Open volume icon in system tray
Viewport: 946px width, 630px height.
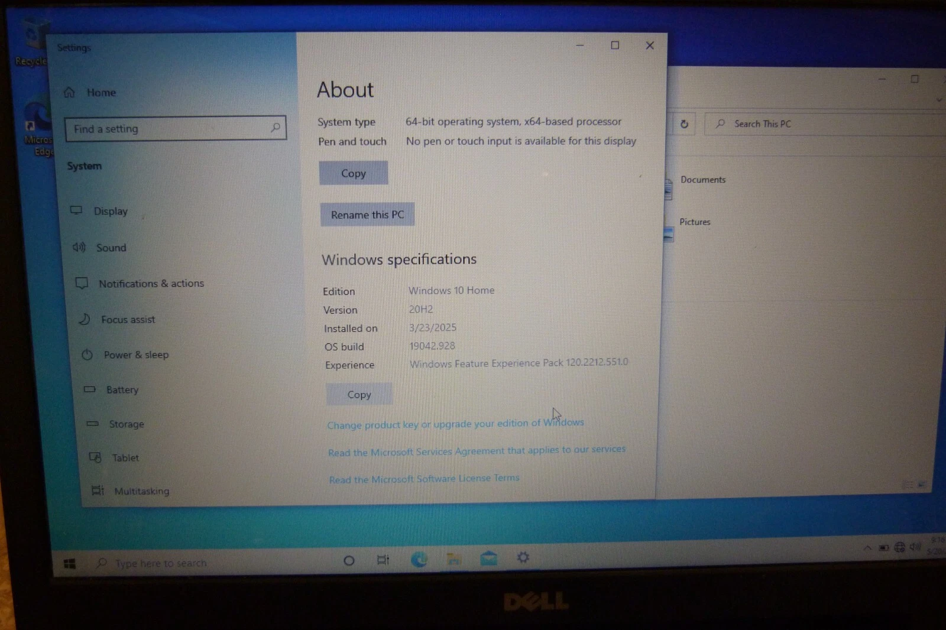click(915, 547)
